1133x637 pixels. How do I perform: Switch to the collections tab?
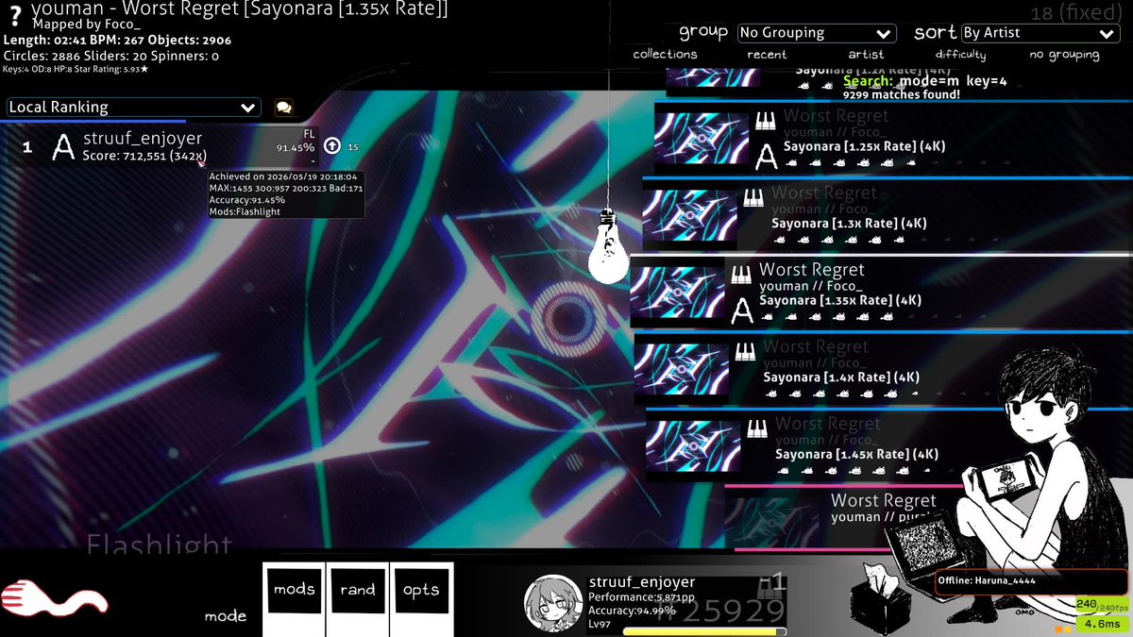pyautogui.click(x=665, y=55)
